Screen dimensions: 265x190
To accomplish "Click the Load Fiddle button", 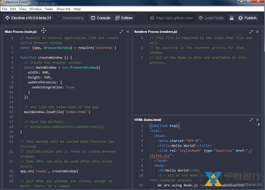I will [211, 18].
